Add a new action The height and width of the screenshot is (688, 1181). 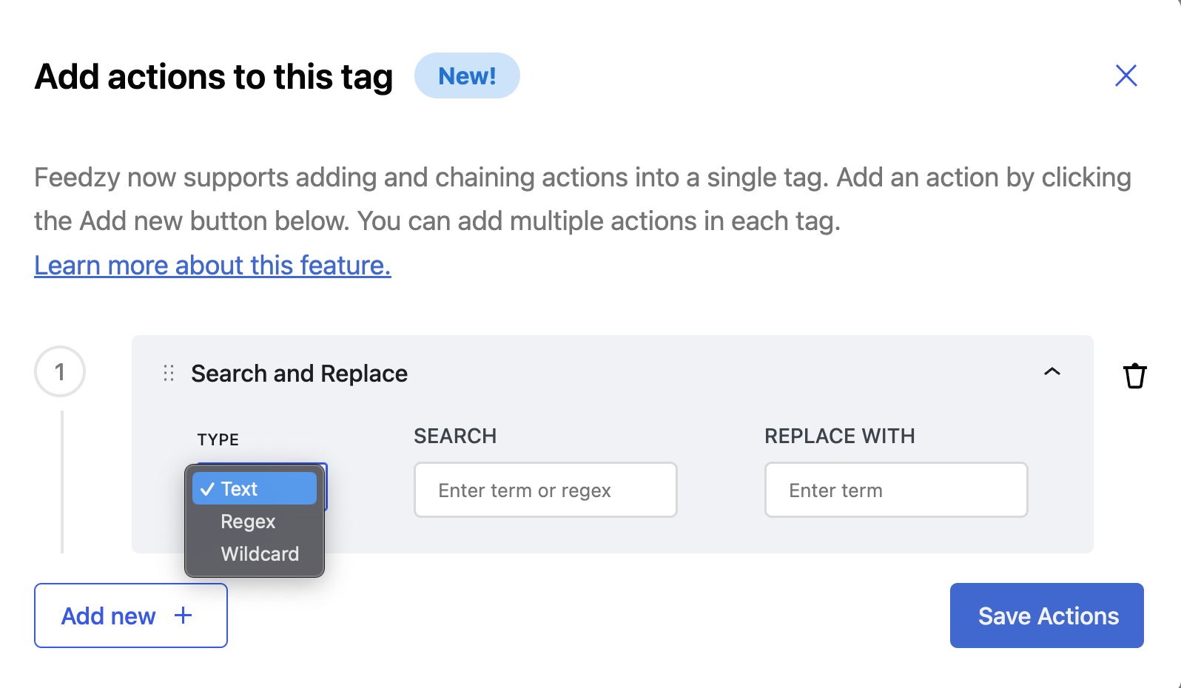point(130,615)
